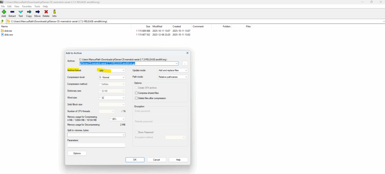Viewport: 385px width, 174px height.
Task: Click the Add toolbar icon
Action: (x=4, y=13)
